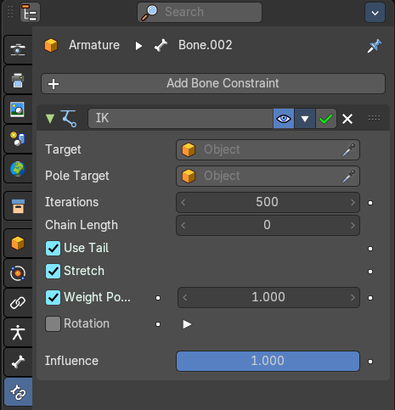Hide IK constraint in viewport with eye icon
Image resolution: width=395 pixels, height=410 pixels.
click(284, 119)
